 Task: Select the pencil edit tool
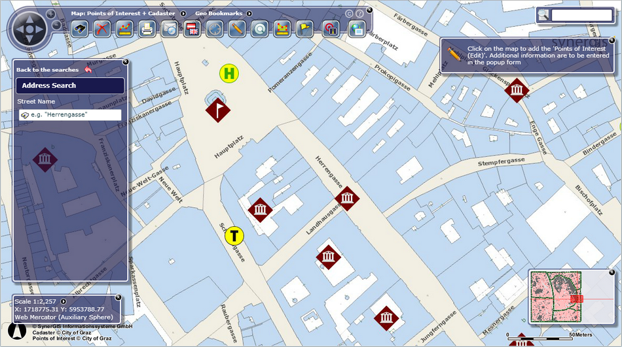pos(237,29)
